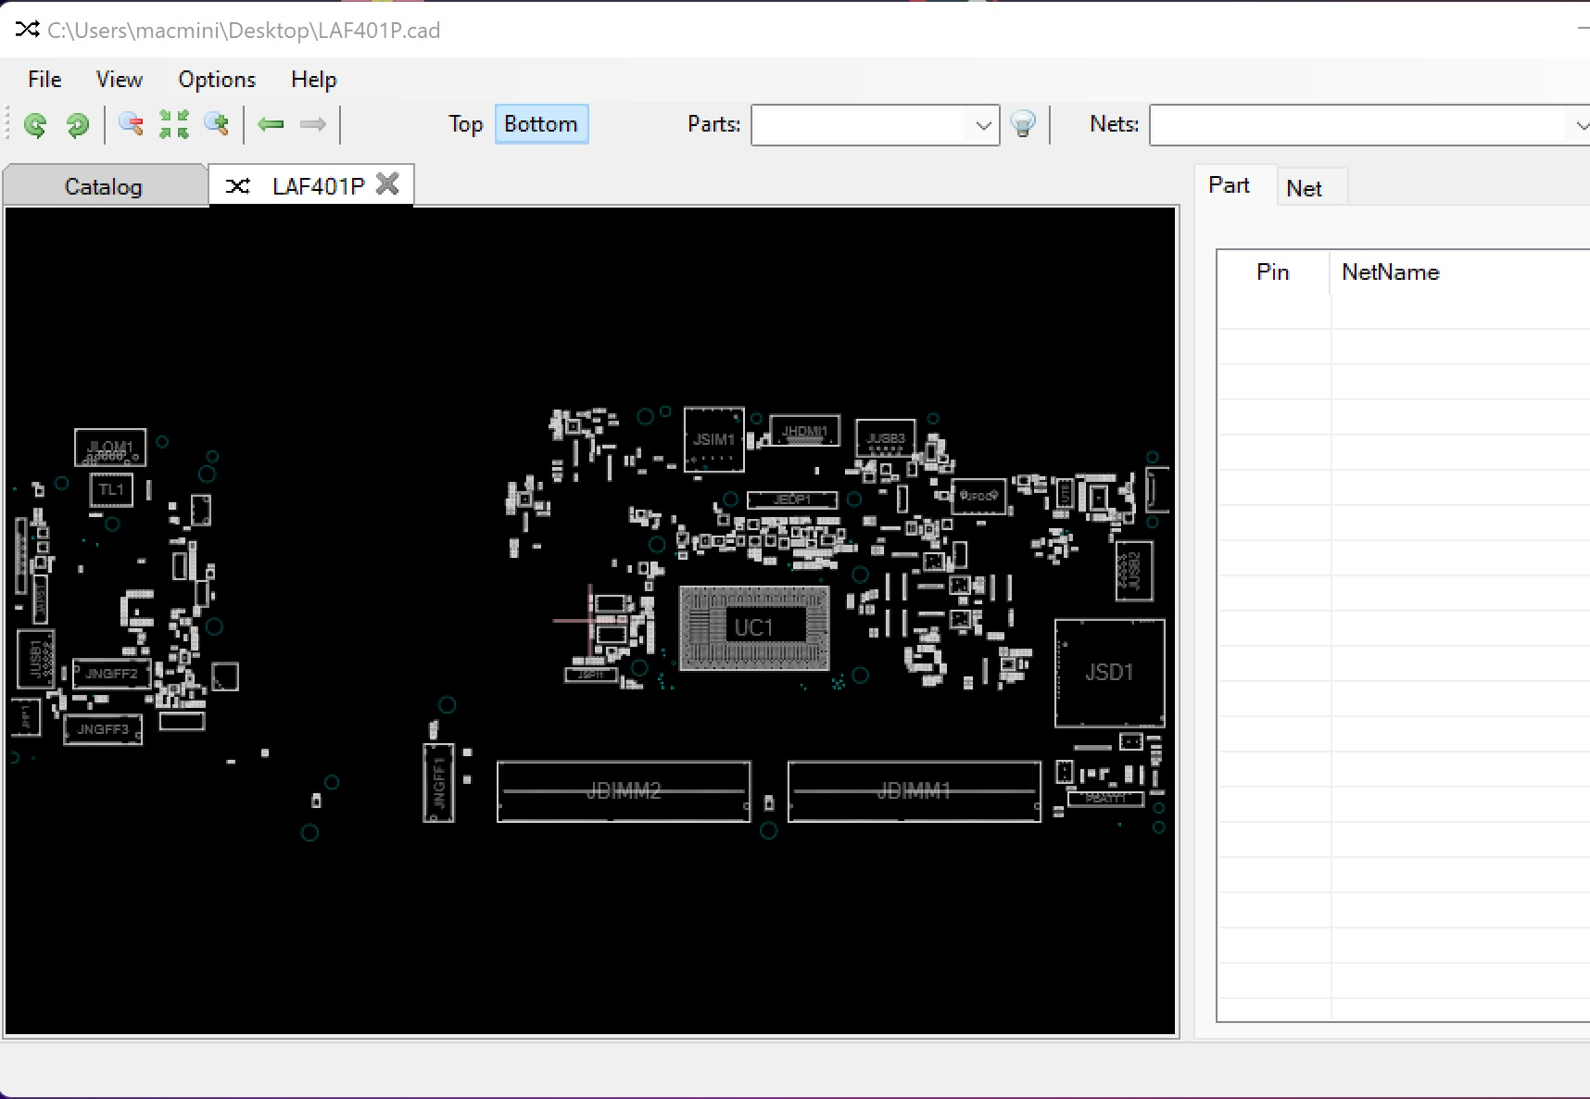Switch the board view to Top
Viewport: 1590px width, 1099px height.
click(465, 123)
